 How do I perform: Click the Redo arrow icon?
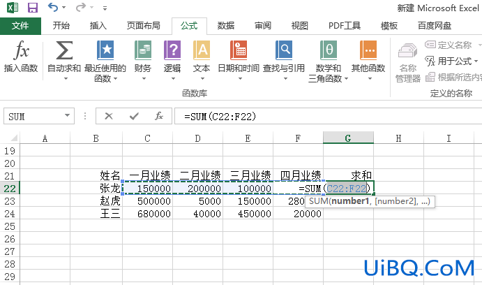[80, 7]
